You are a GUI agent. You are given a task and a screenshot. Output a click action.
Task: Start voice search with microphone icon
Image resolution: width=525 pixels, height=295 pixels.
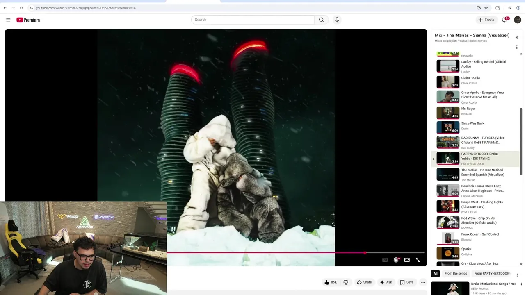tap(337, 20)
